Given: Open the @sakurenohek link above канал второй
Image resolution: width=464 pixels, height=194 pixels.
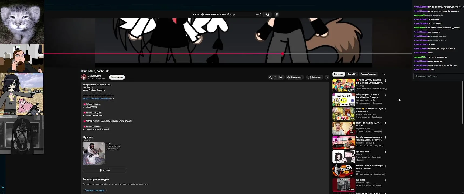Looking at the screenshot, I should (x=92, y=104).
